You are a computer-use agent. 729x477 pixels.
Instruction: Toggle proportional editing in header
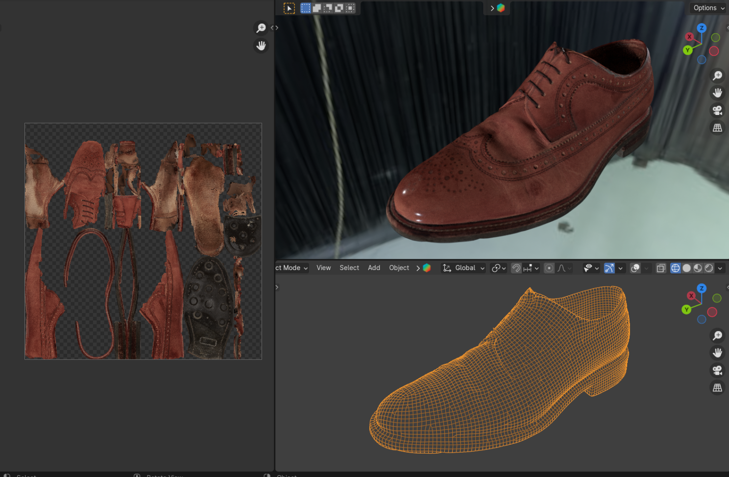pos(549,268)
